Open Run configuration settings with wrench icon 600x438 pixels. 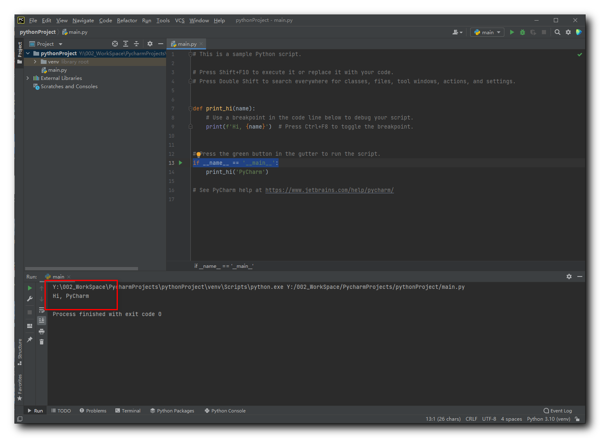point(29,298)
